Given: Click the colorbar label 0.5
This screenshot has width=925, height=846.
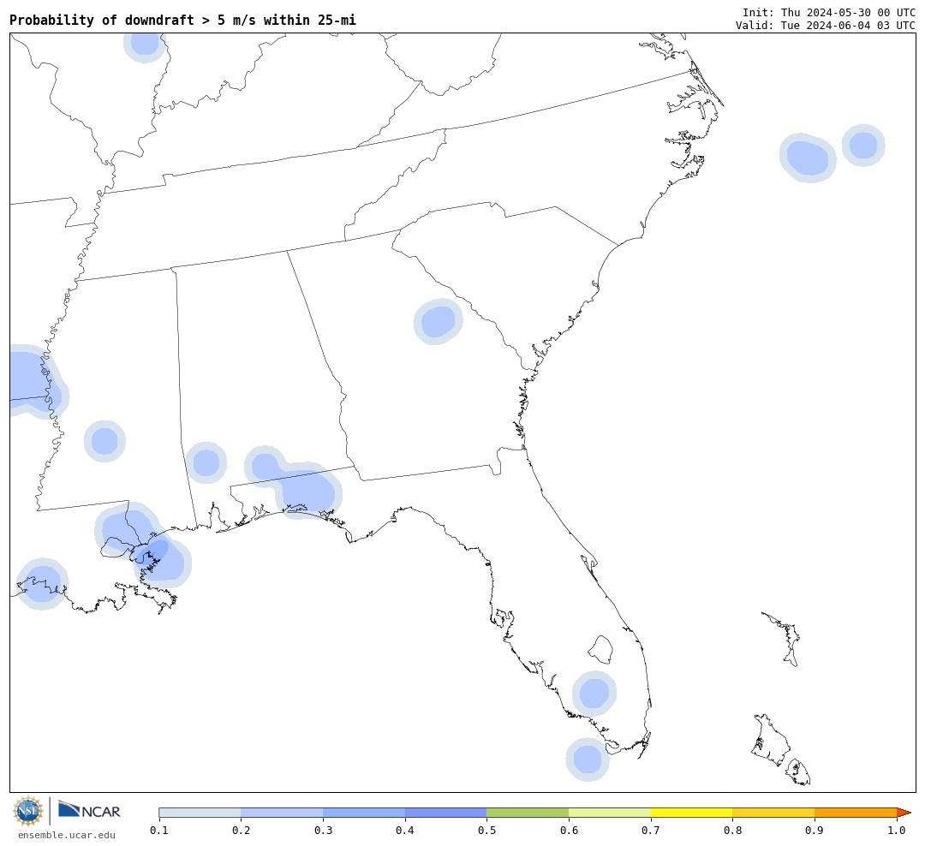Looking at the screenshot, I should (x=486, y=830).
